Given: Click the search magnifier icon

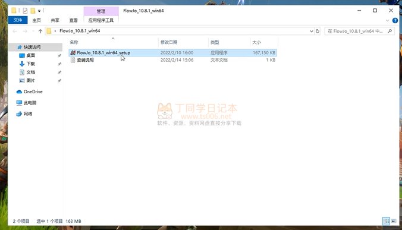Looking at the screenshot, I should [390, 31].
